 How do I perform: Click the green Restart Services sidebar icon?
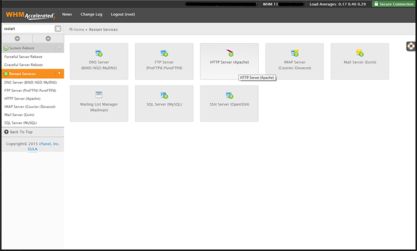click(x=6, y=74)
